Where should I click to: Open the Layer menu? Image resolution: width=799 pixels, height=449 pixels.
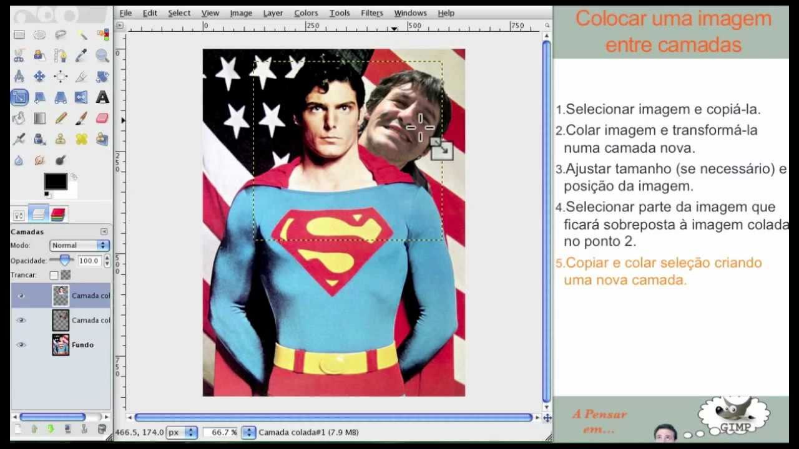tap(273, 12)
